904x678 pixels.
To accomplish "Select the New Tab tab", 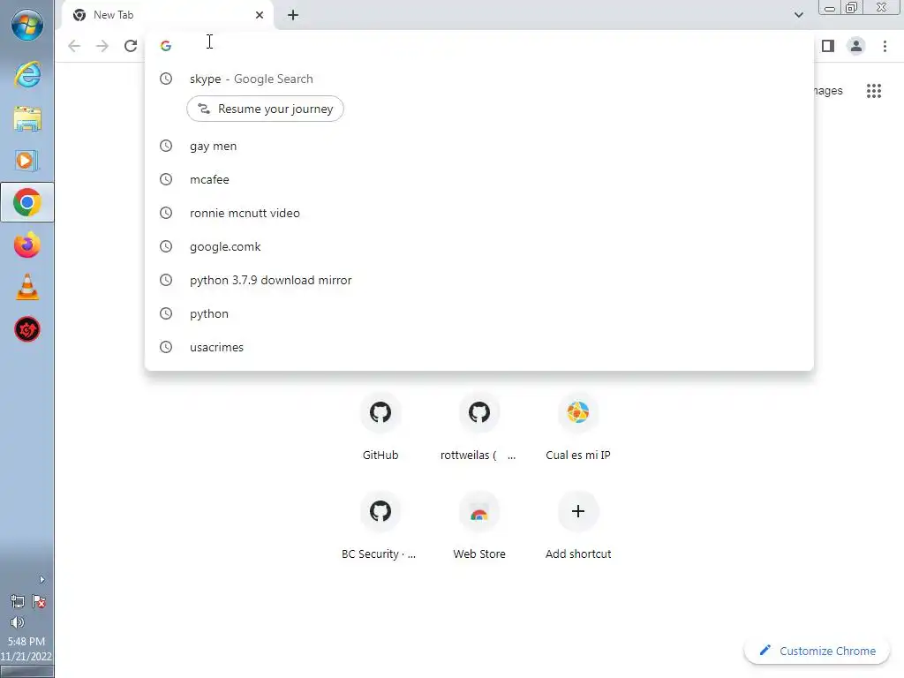I will [168, 15].
